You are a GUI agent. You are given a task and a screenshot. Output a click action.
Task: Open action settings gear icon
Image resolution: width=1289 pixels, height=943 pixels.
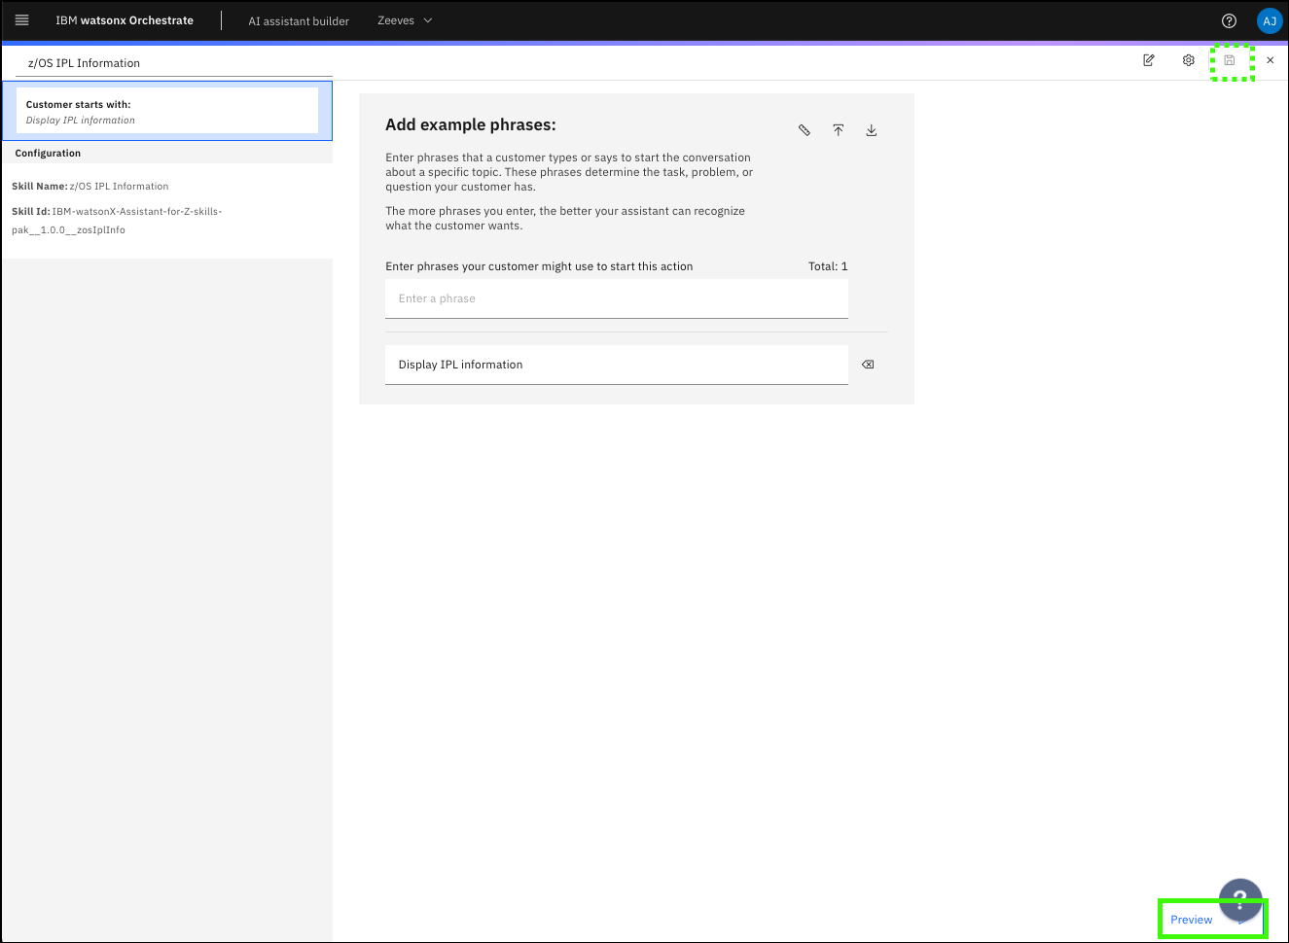pyautogui.click(x=1189, y=60)
